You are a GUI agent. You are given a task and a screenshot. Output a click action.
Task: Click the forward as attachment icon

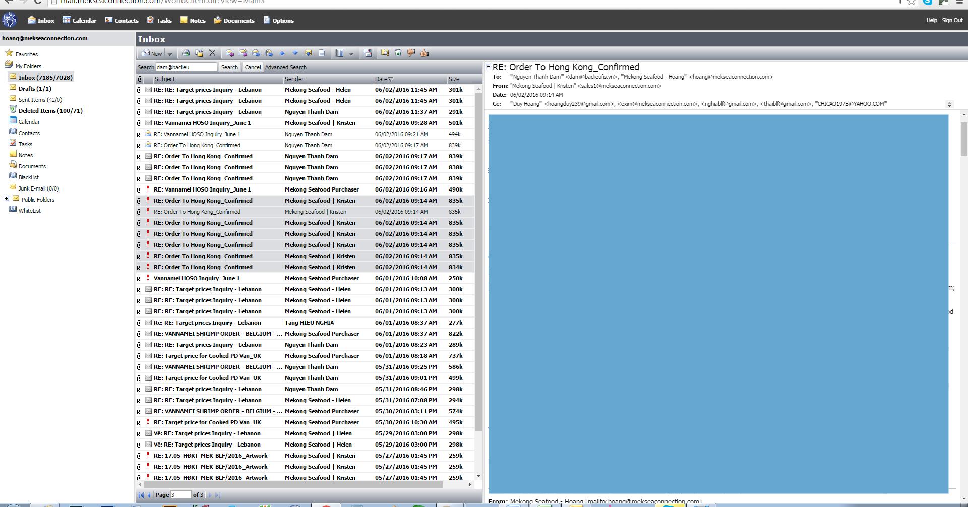(x=269, y=53)
